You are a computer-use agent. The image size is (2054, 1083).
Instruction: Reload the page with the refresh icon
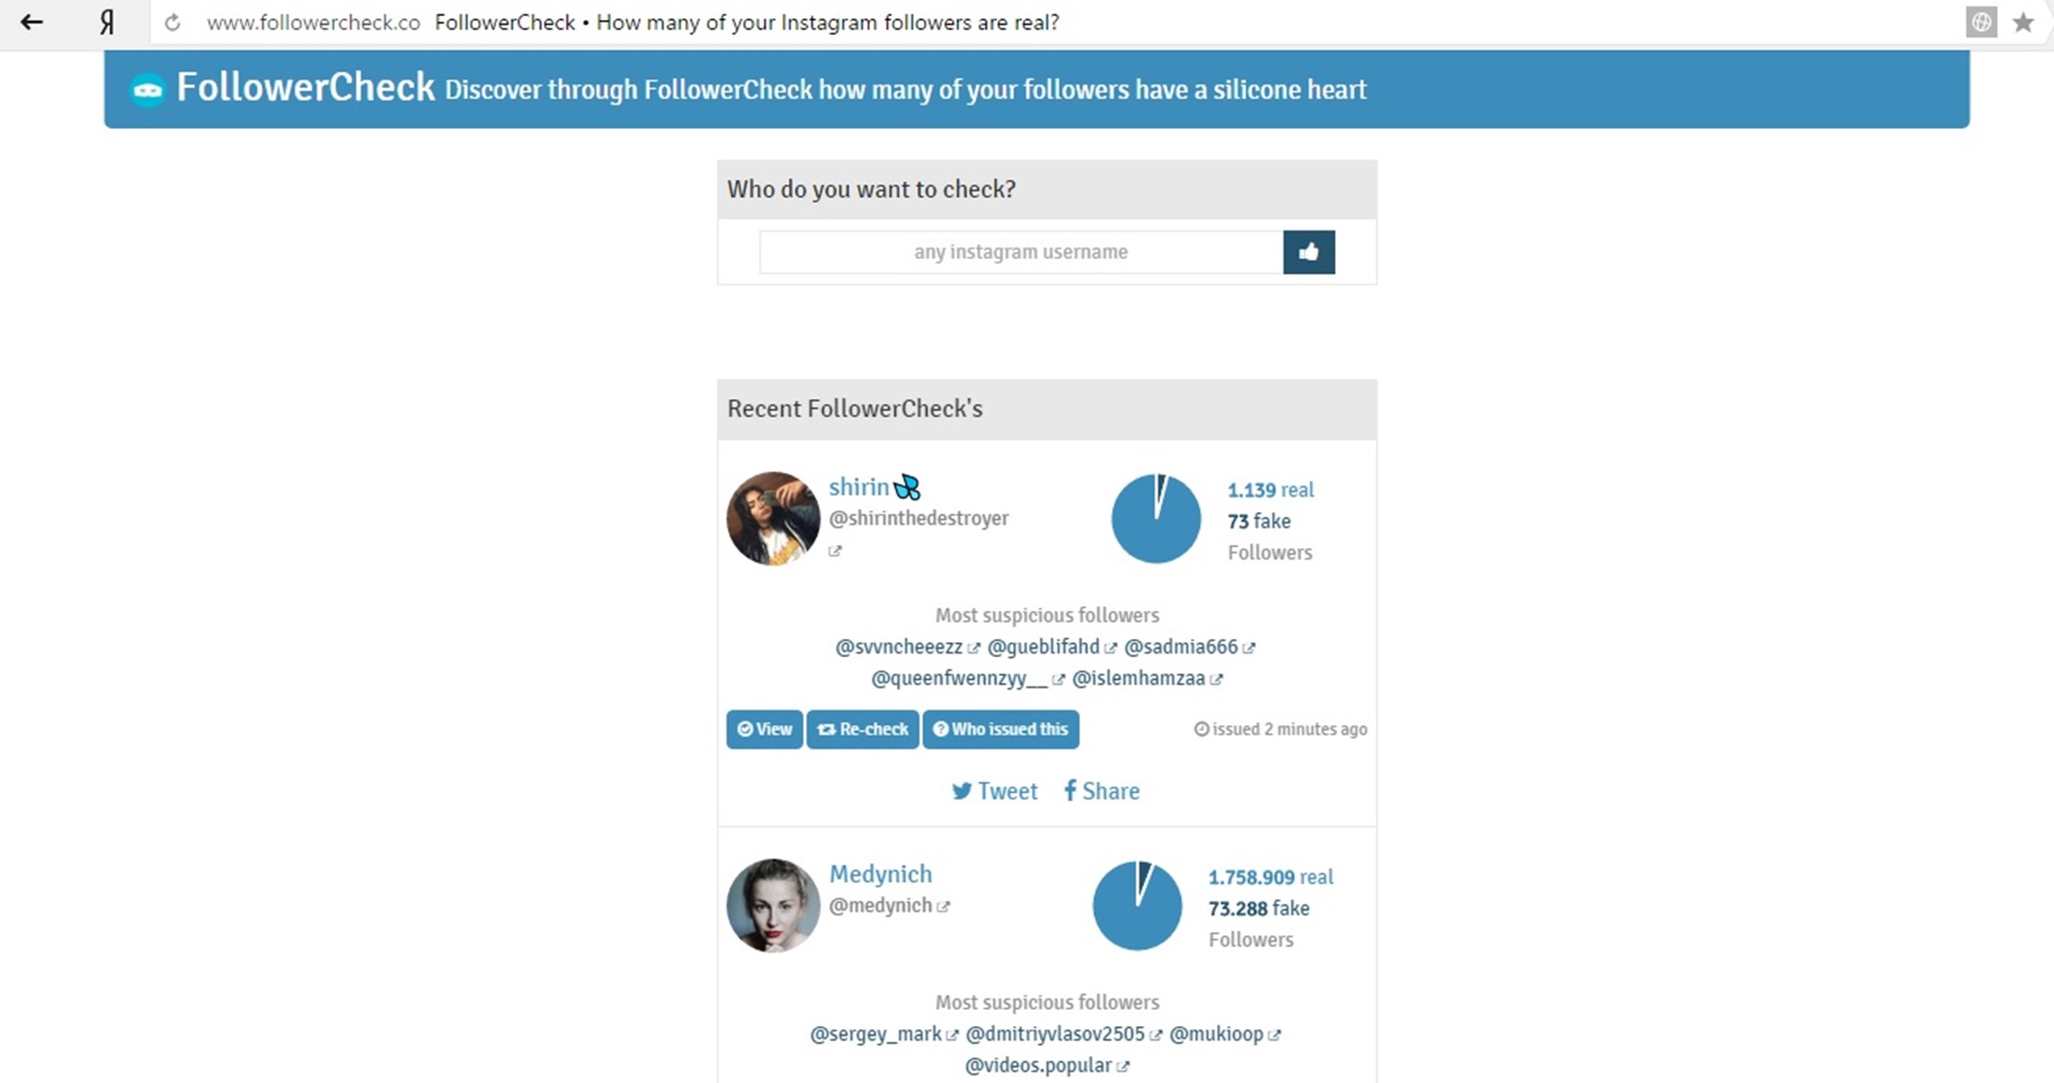(172, 23)
